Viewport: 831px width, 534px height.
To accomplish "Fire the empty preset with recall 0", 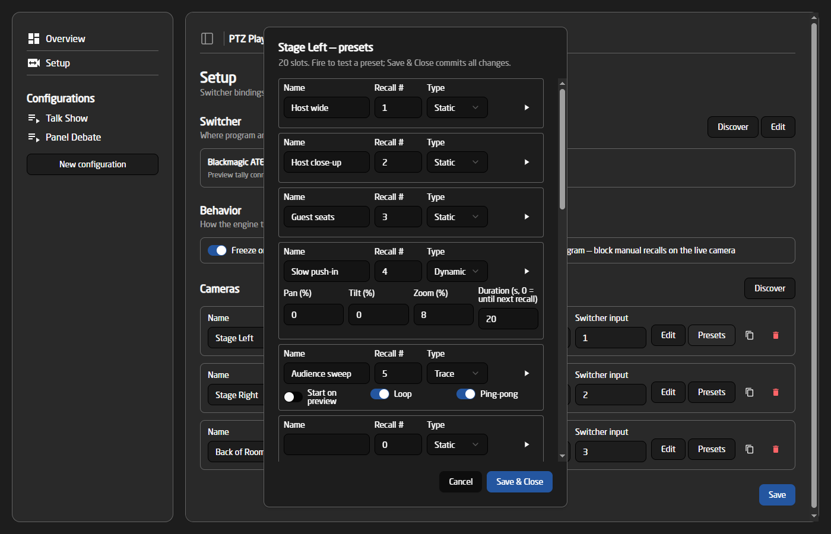I will tap(526, 444).
